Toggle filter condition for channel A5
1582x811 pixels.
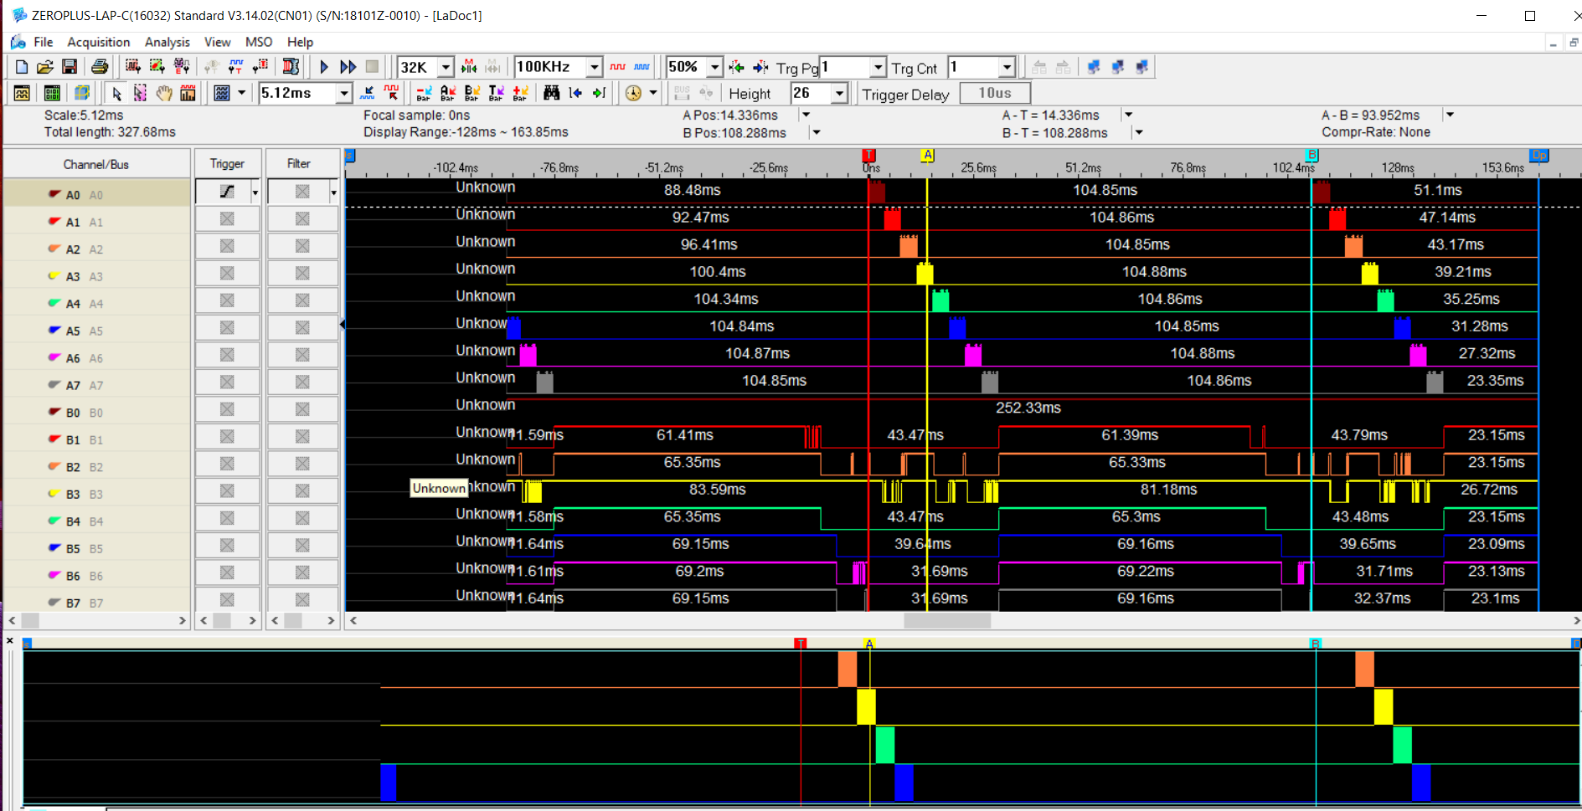[302, 328]
